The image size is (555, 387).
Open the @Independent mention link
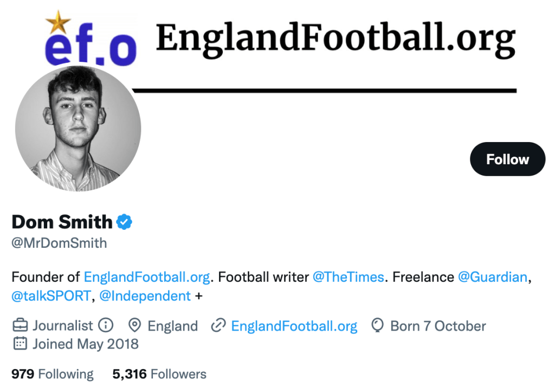coord(145,296)
